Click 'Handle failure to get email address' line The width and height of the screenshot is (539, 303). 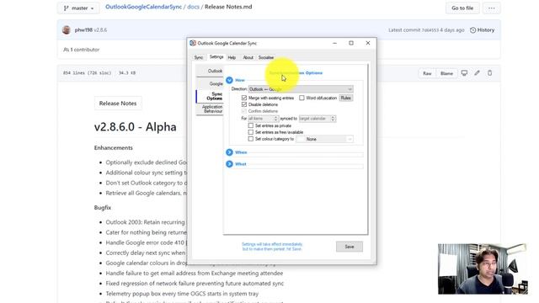195,273
